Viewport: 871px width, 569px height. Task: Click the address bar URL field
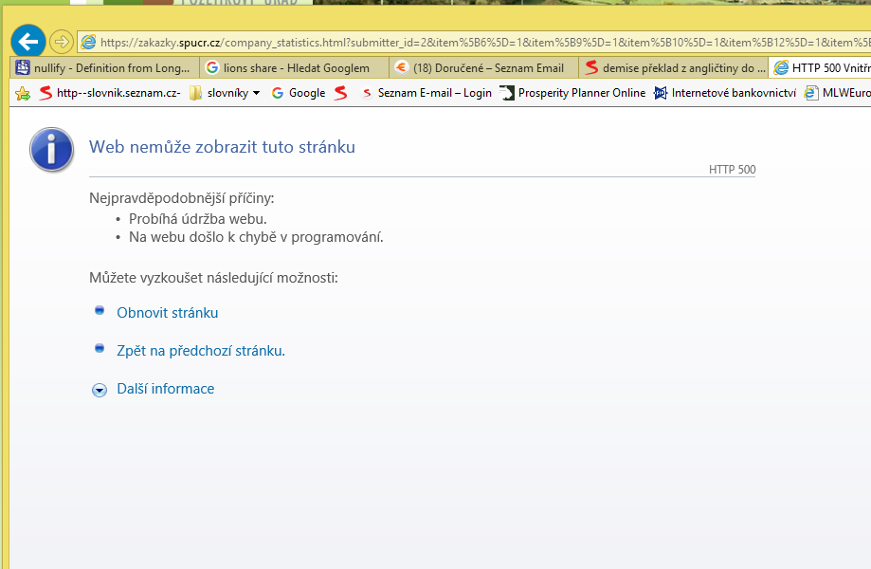(x=474, y=42)
